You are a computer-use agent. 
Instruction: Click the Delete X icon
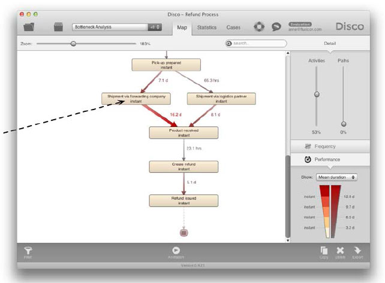point(341,252)
